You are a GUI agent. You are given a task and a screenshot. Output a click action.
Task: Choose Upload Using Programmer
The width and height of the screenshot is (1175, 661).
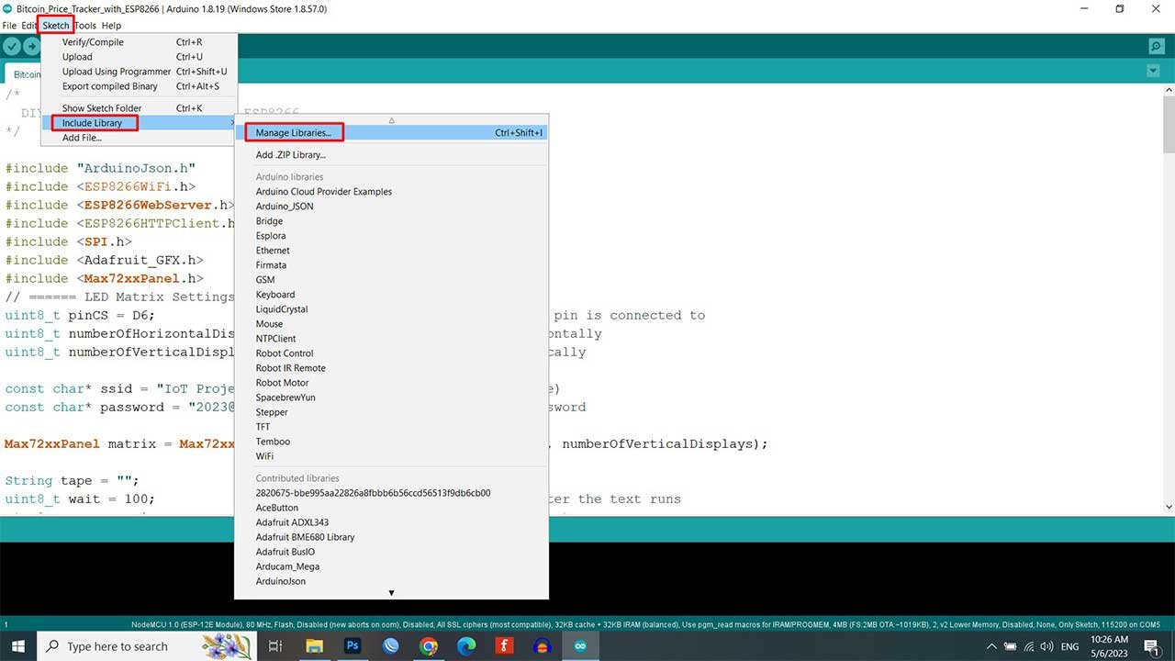click(x=139, y=72)
